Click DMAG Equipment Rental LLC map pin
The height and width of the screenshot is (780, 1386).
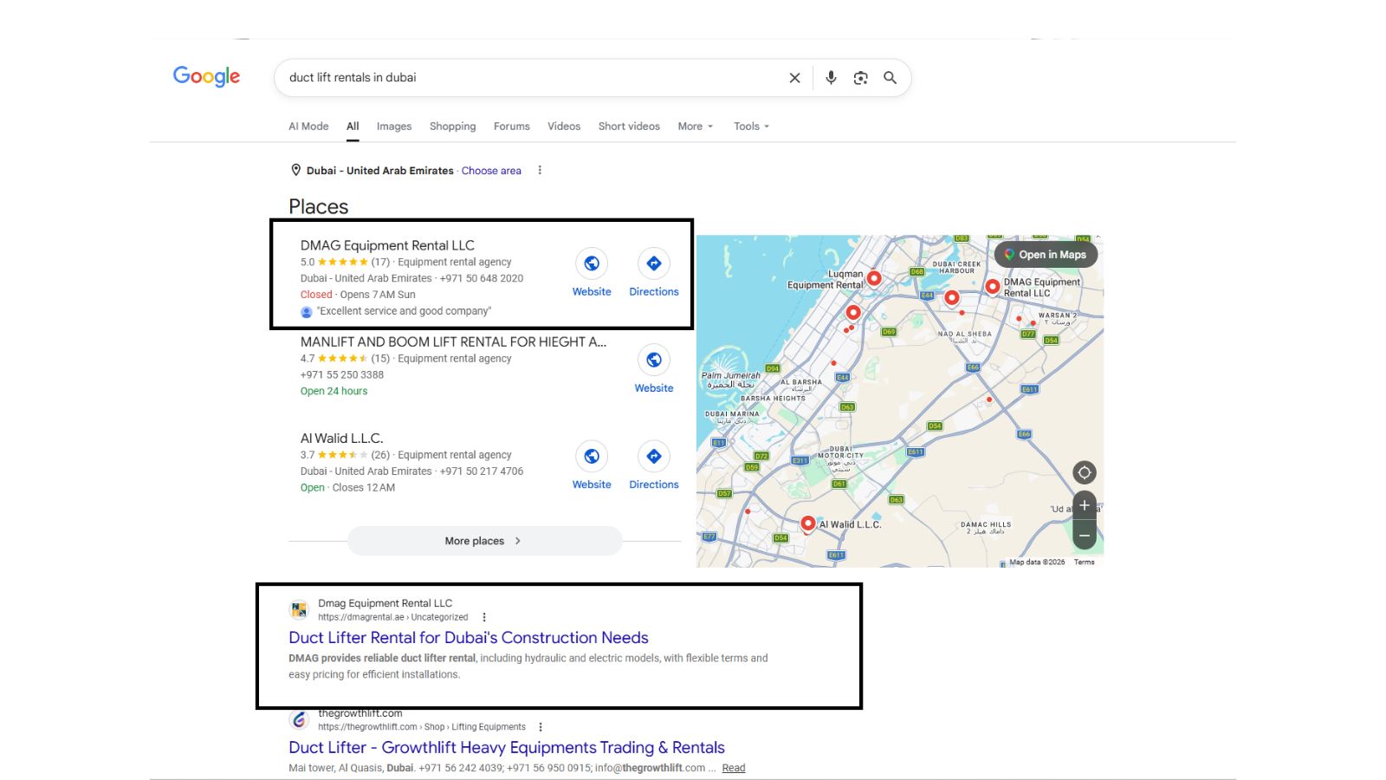993,286
